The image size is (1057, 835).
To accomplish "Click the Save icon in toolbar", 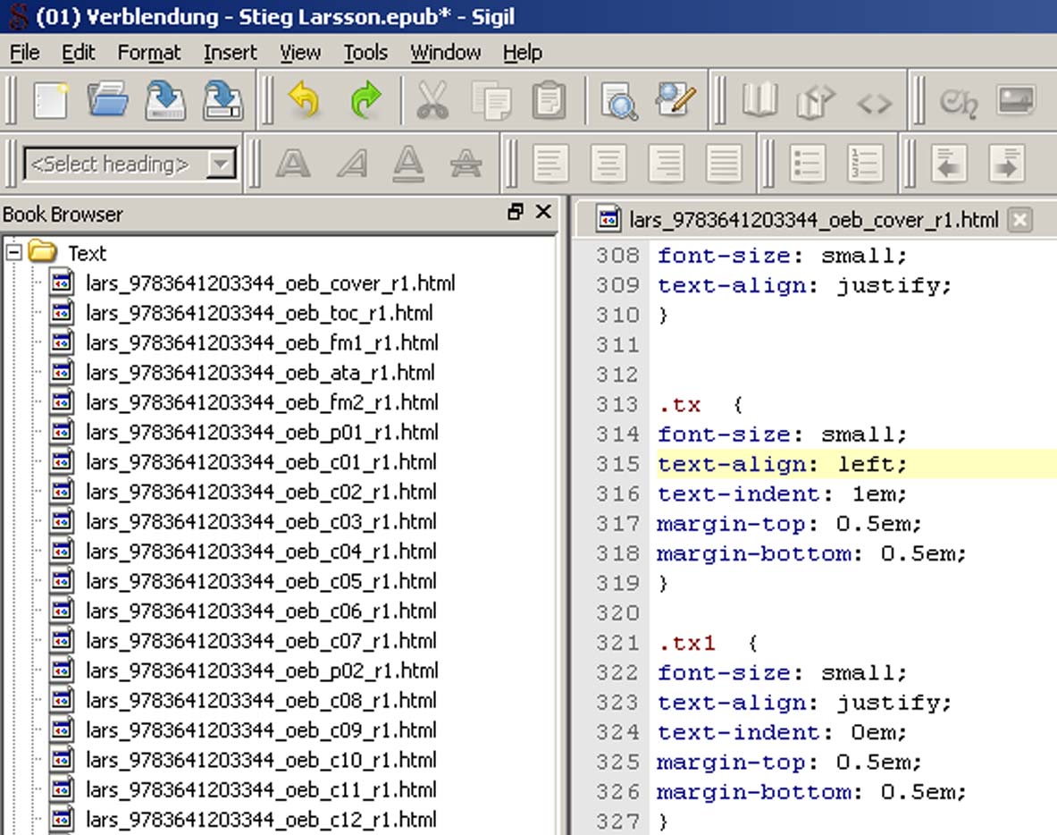I will 165,101.
